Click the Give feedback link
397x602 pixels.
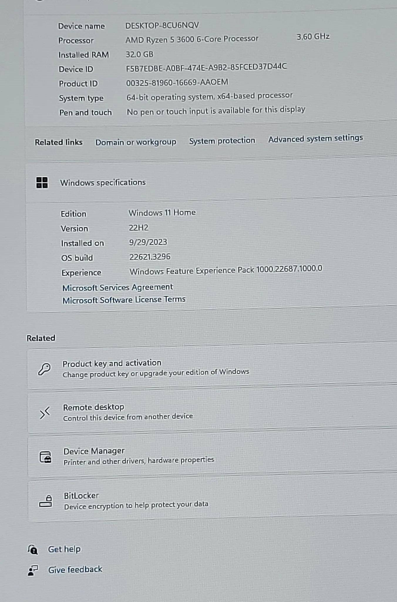pyautogui.click(x=75, y=570)
